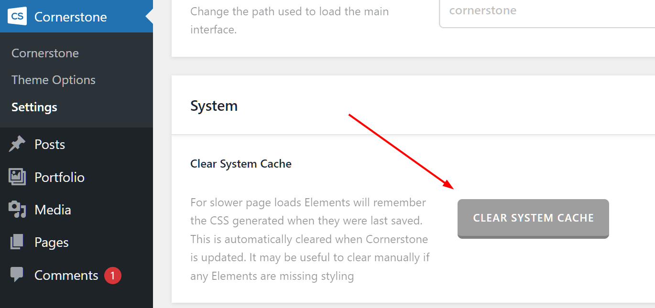The image size is (655, 308).
Task: Go to the Cornerstone submenu item
Action: click(45, 53)
